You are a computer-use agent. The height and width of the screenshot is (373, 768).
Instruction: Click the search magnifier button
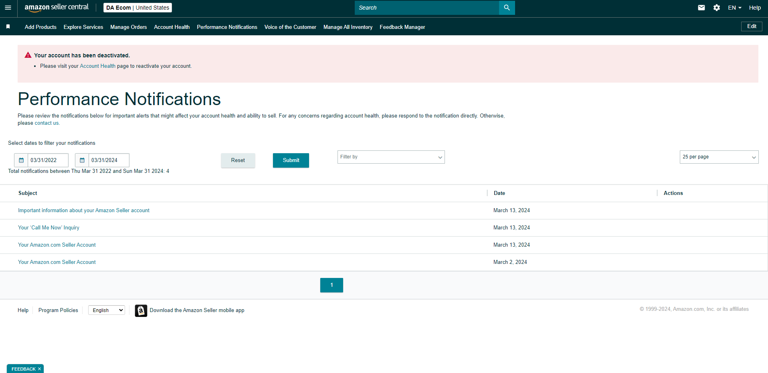[507, 8]
